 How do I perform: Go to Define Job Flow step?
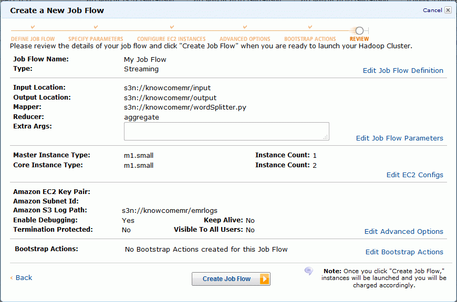pyautogui.click(x=33, y=39)
